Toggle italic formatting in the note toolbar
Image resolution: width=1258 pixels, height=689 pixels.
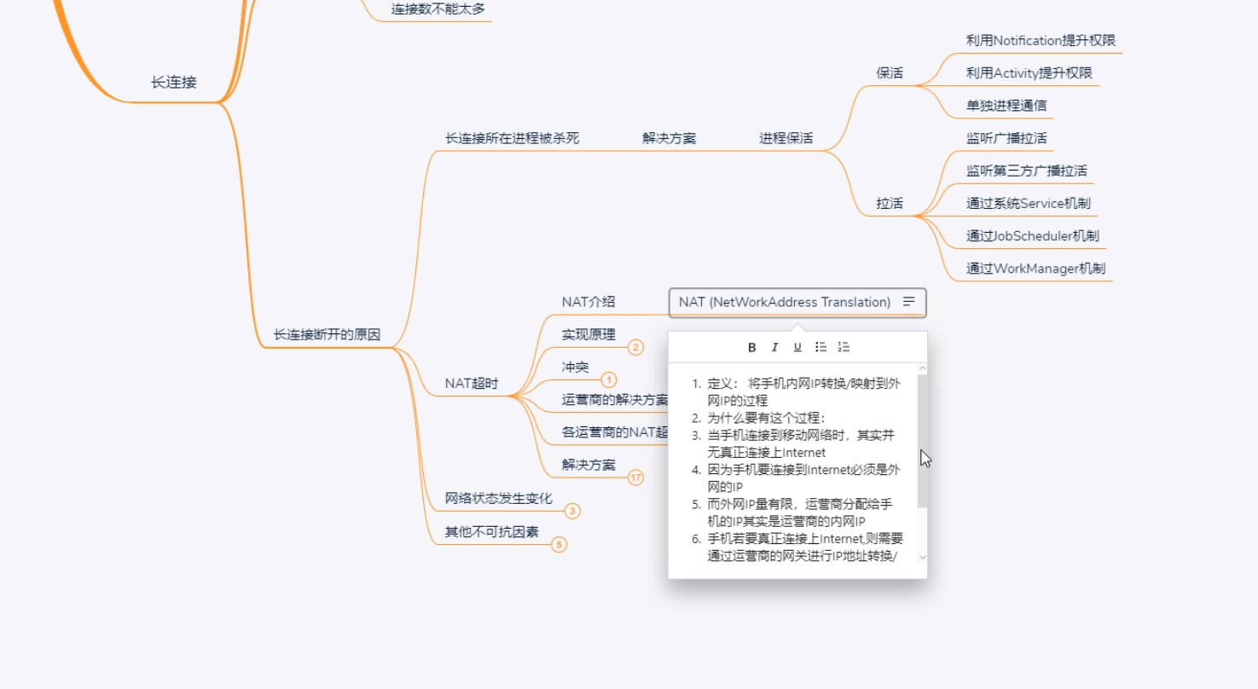click(x=774, y=346)
